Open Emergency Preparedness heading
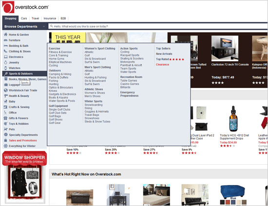268x206 pixels. point(129,94)
